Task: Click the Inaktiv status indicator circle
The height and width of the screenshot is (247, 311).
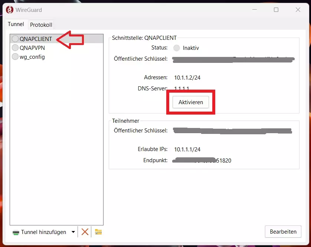Action: click(177, 48)
